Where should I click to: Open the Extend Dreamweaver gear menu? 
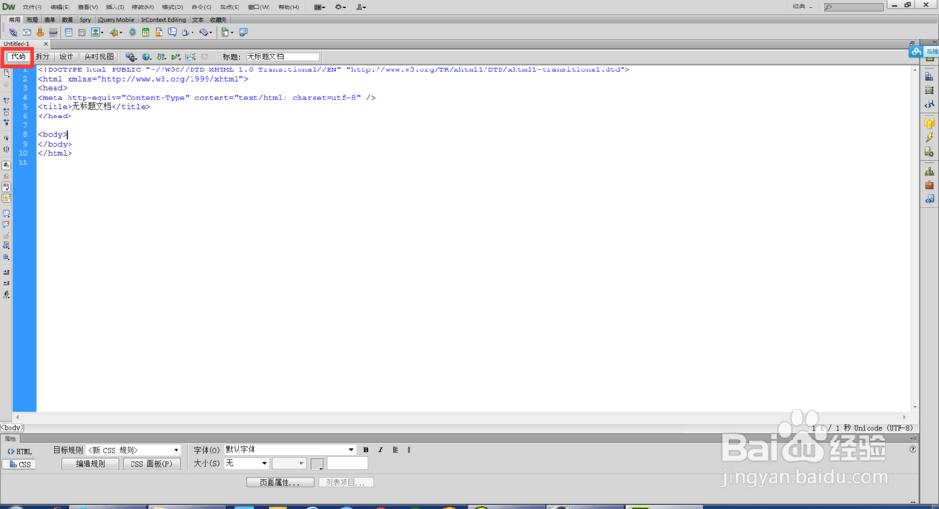click(x=340, y=8)
